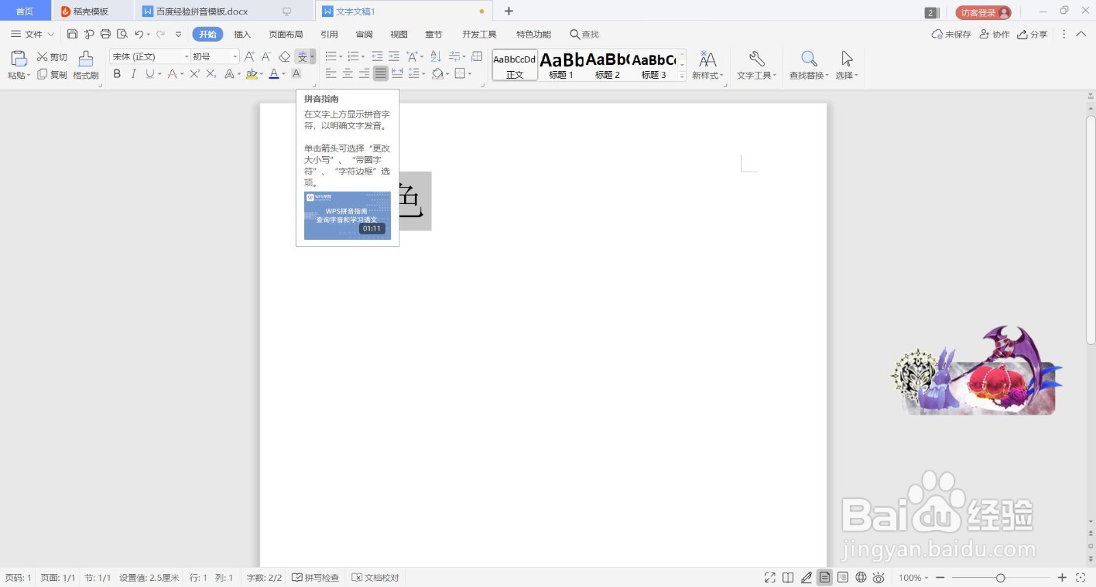Expand the Pinyin Guide dropdown arrow
This screenshot has height=587, width=1096.
[312, 57]
